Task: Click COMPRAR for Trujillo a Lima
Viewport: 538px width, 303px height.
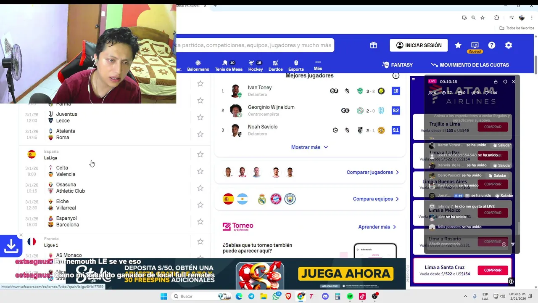Action: click(493, 127)
